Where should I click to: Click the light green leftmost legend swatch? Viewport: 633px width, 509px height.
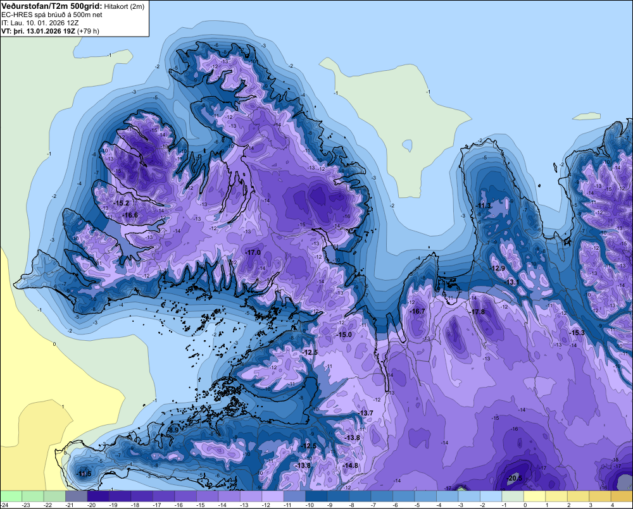coord(11,496)
